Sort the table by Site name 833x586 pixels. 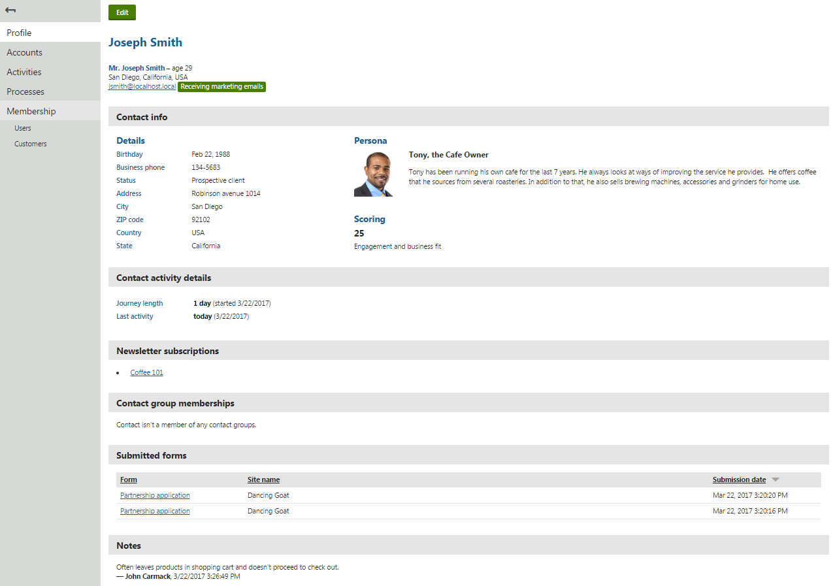263,479
